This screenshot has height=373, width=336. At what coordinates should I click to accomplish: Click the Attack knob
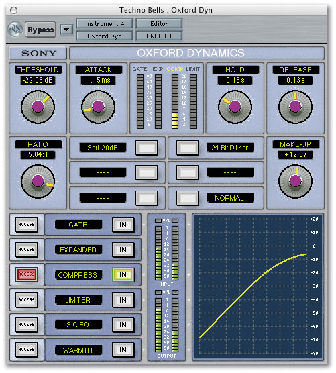click(x=98, y=107)
